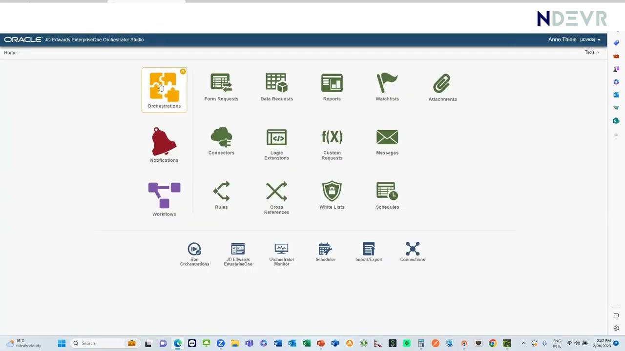Open the Orchestrations puzzle tile
This screenshot has width=625, height=351.
[x=164, y=90]
